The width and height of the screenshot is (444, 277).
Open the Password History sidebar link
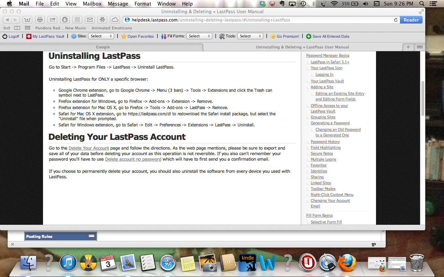point(325,142)
